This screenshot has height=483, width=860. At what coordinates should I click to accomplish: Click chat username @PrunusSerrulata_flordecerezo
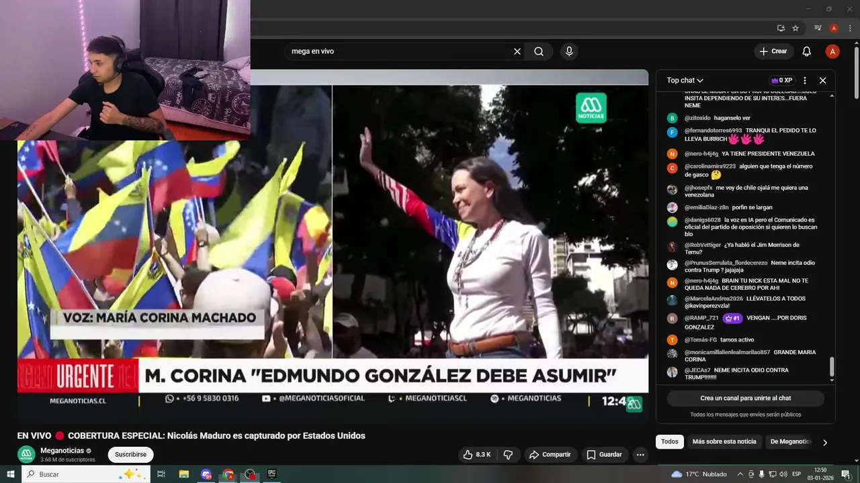(726, 263)
